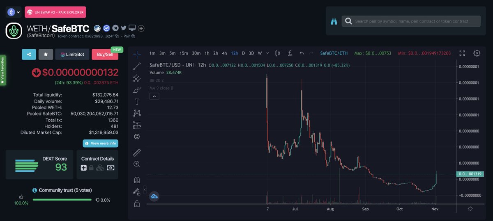The width and height of the screenshot is (493, 221).
Task: Click the MA 9 close 0 indicator label
Action: click(x=161, y=88)
